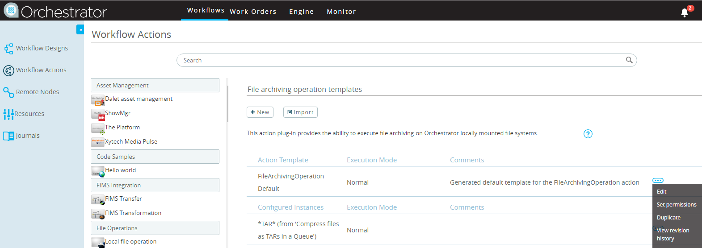Screen dimensions: 702x248
Task: Collapse the sidebar with the chevron button
Action: click(x=80, y=30)
